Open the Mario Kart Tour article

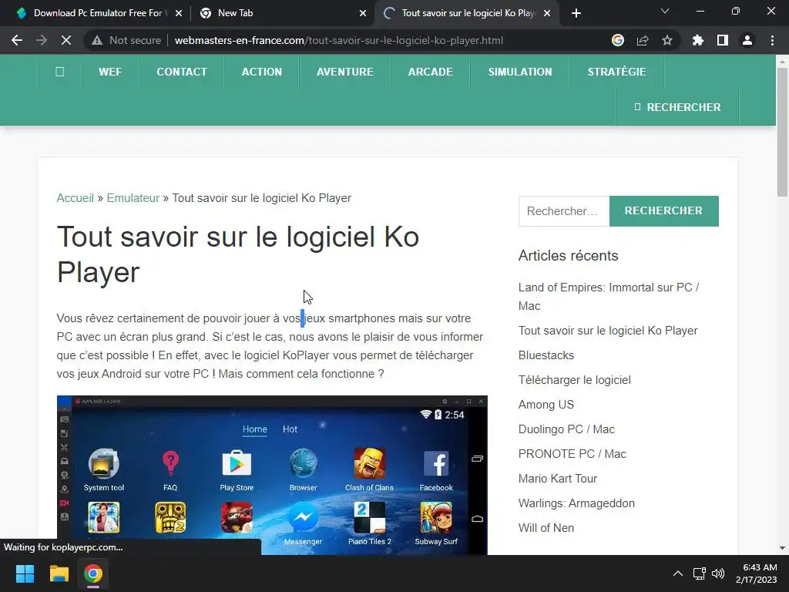[x=558, y=479]
